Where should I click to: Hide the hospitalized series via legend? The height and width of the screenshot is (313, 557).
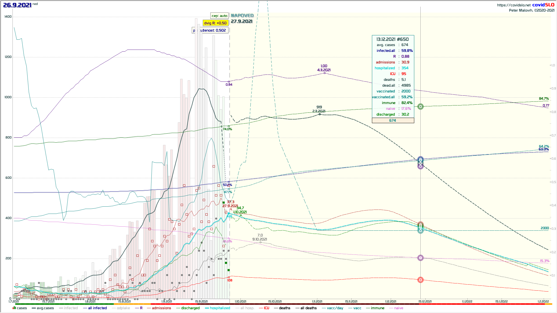[220, 308]
